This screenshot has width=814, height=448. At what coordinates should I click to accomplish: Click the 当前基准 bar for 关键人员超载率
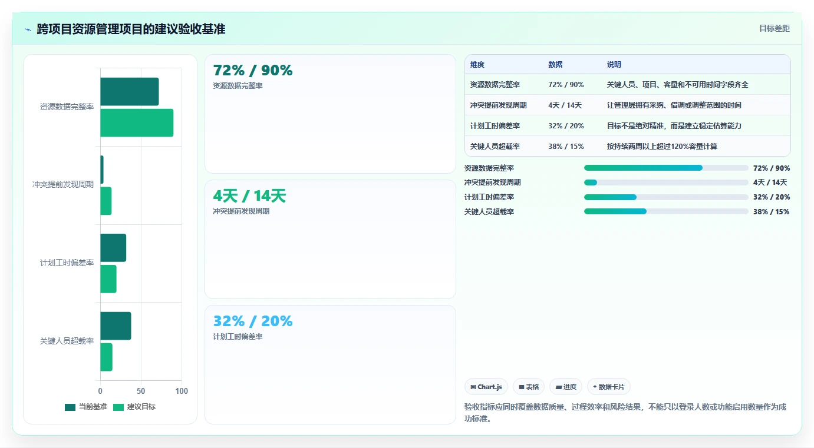point(116,326)
